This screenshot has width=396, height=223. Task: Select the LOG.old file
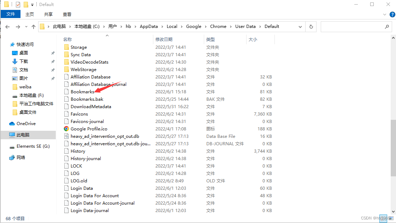pos(79,181)
